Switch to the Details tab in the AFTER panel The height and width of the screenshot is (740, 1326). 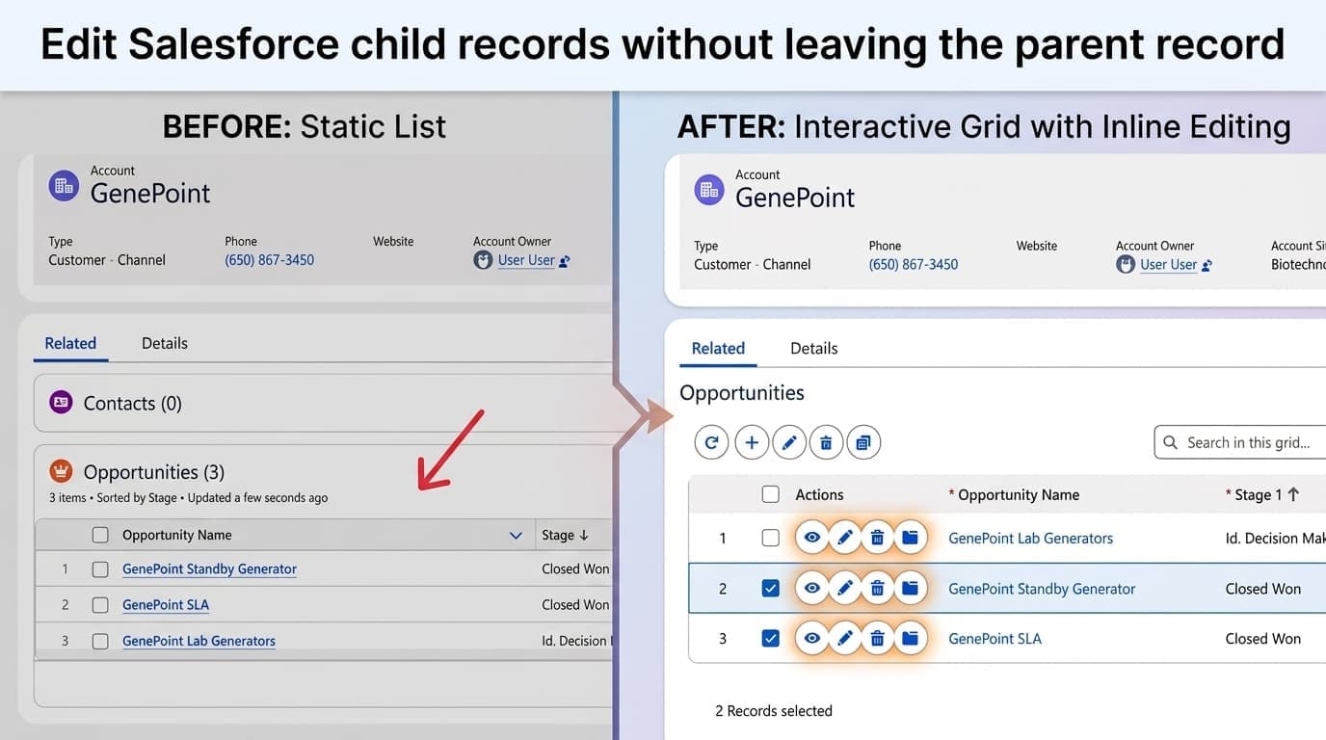[814, 348]
